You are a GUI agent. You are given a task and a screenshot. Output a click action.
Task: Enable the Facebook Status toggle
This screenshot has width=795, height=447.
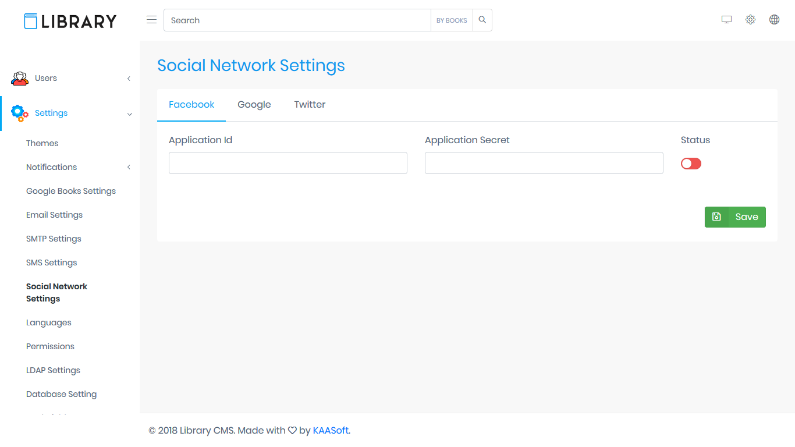tap(691, 164)
